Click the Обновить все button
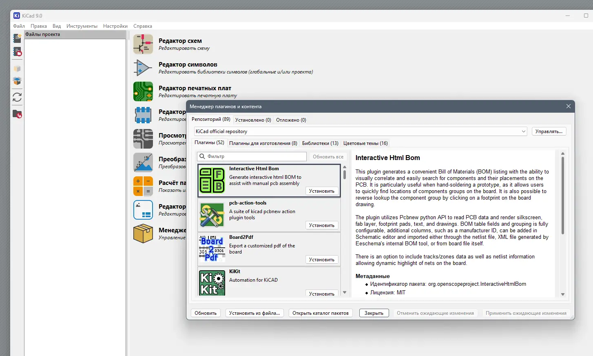The height and width of the screenshot is (356, 593). pyautogui.click(x=328, y=156)
